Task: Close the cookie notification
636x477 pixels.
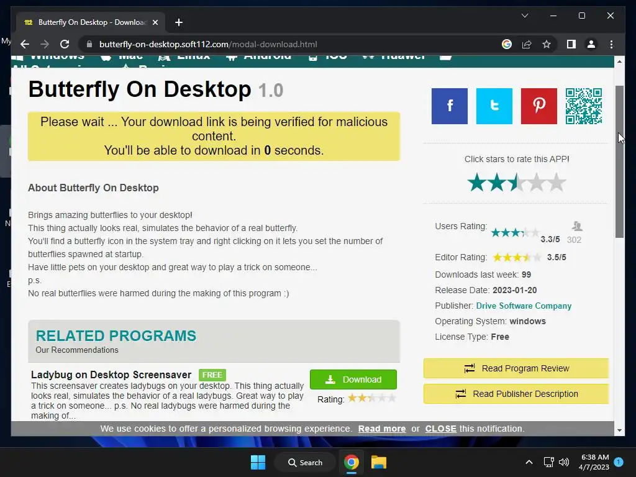Action: coord(440,429)
